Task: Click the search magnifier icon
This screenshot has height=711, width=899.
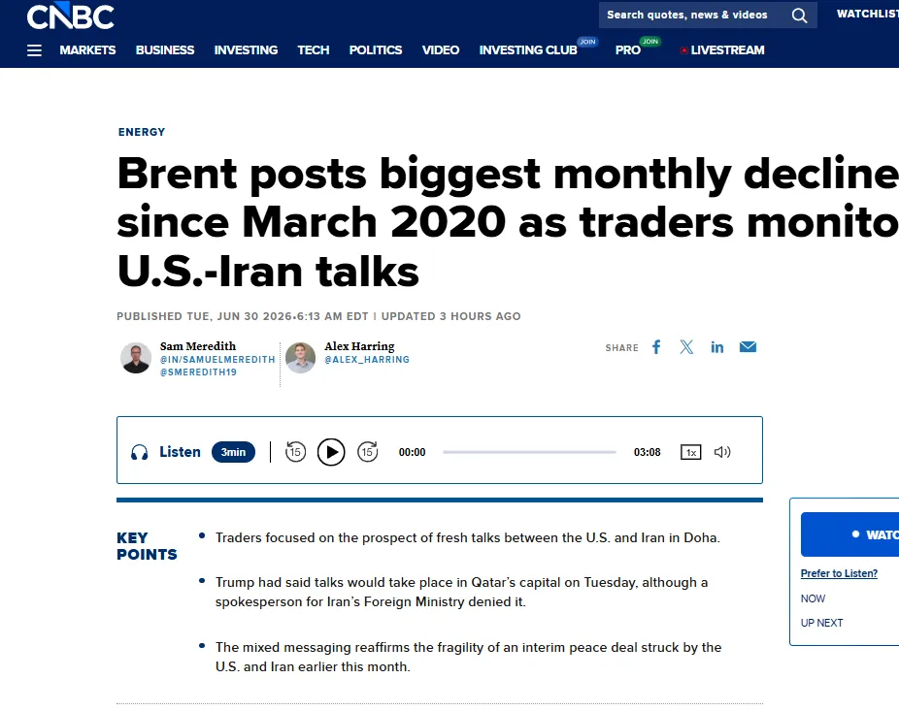Action: (x=799, y=16)
